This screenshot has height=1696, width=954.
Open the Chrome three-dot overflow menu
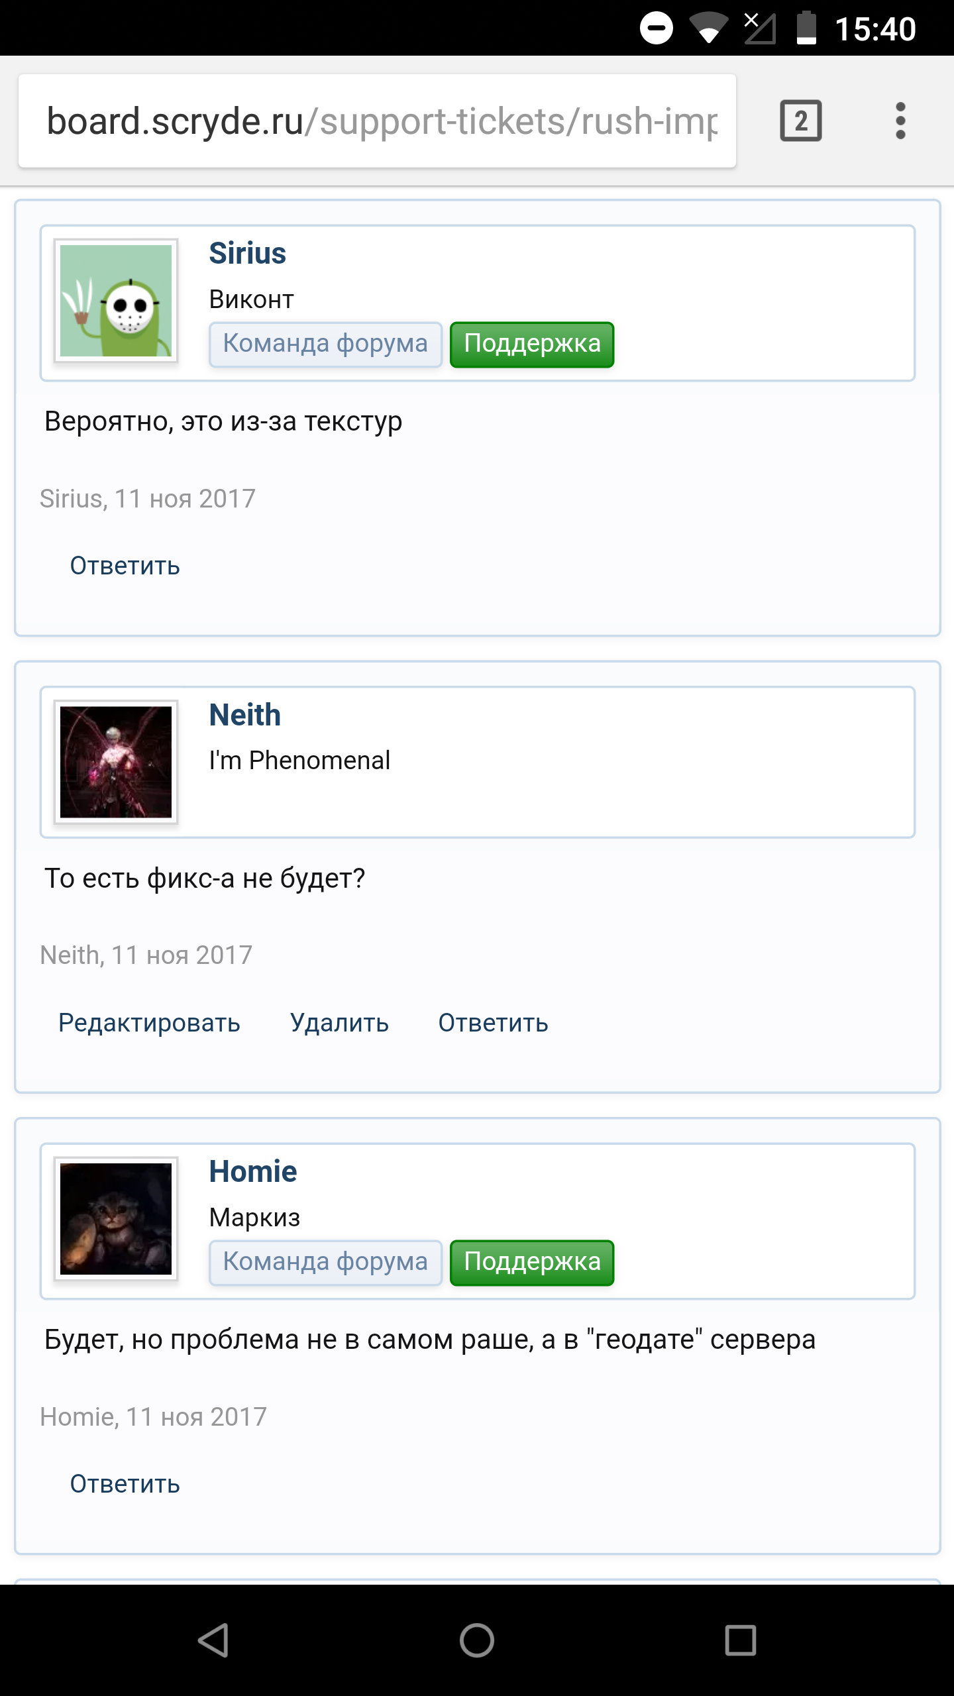900,121
